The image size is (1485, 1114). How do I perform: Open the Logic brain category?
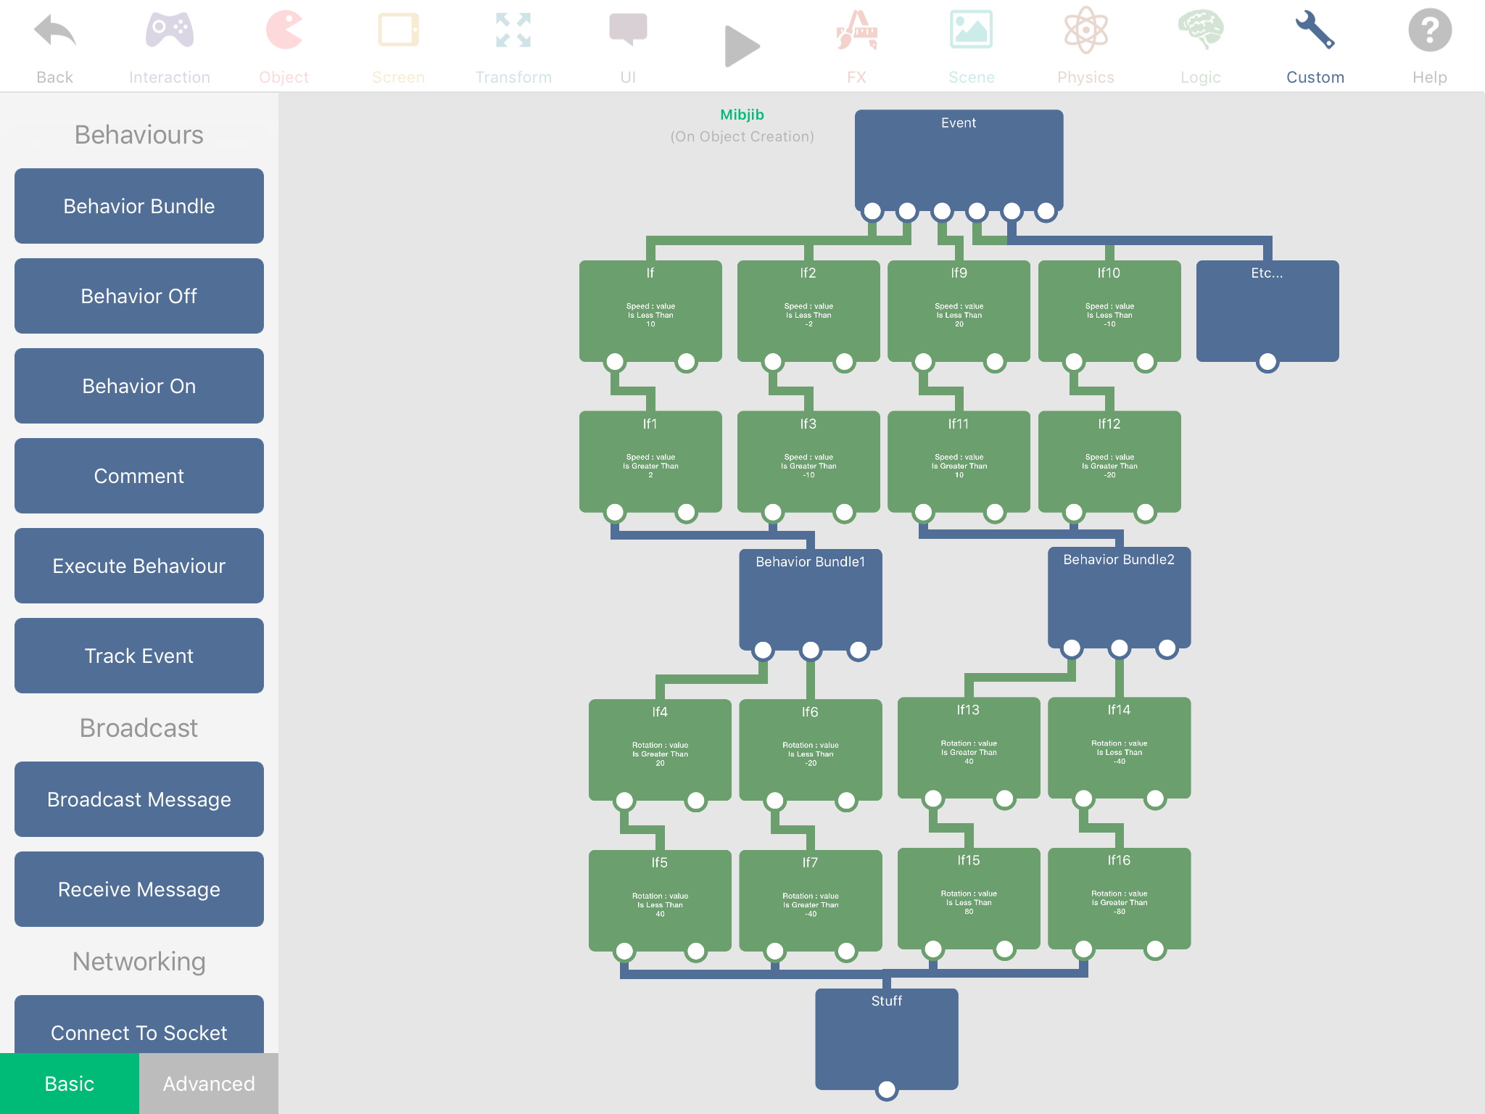pyautogui.click(x=1200, y=33)
